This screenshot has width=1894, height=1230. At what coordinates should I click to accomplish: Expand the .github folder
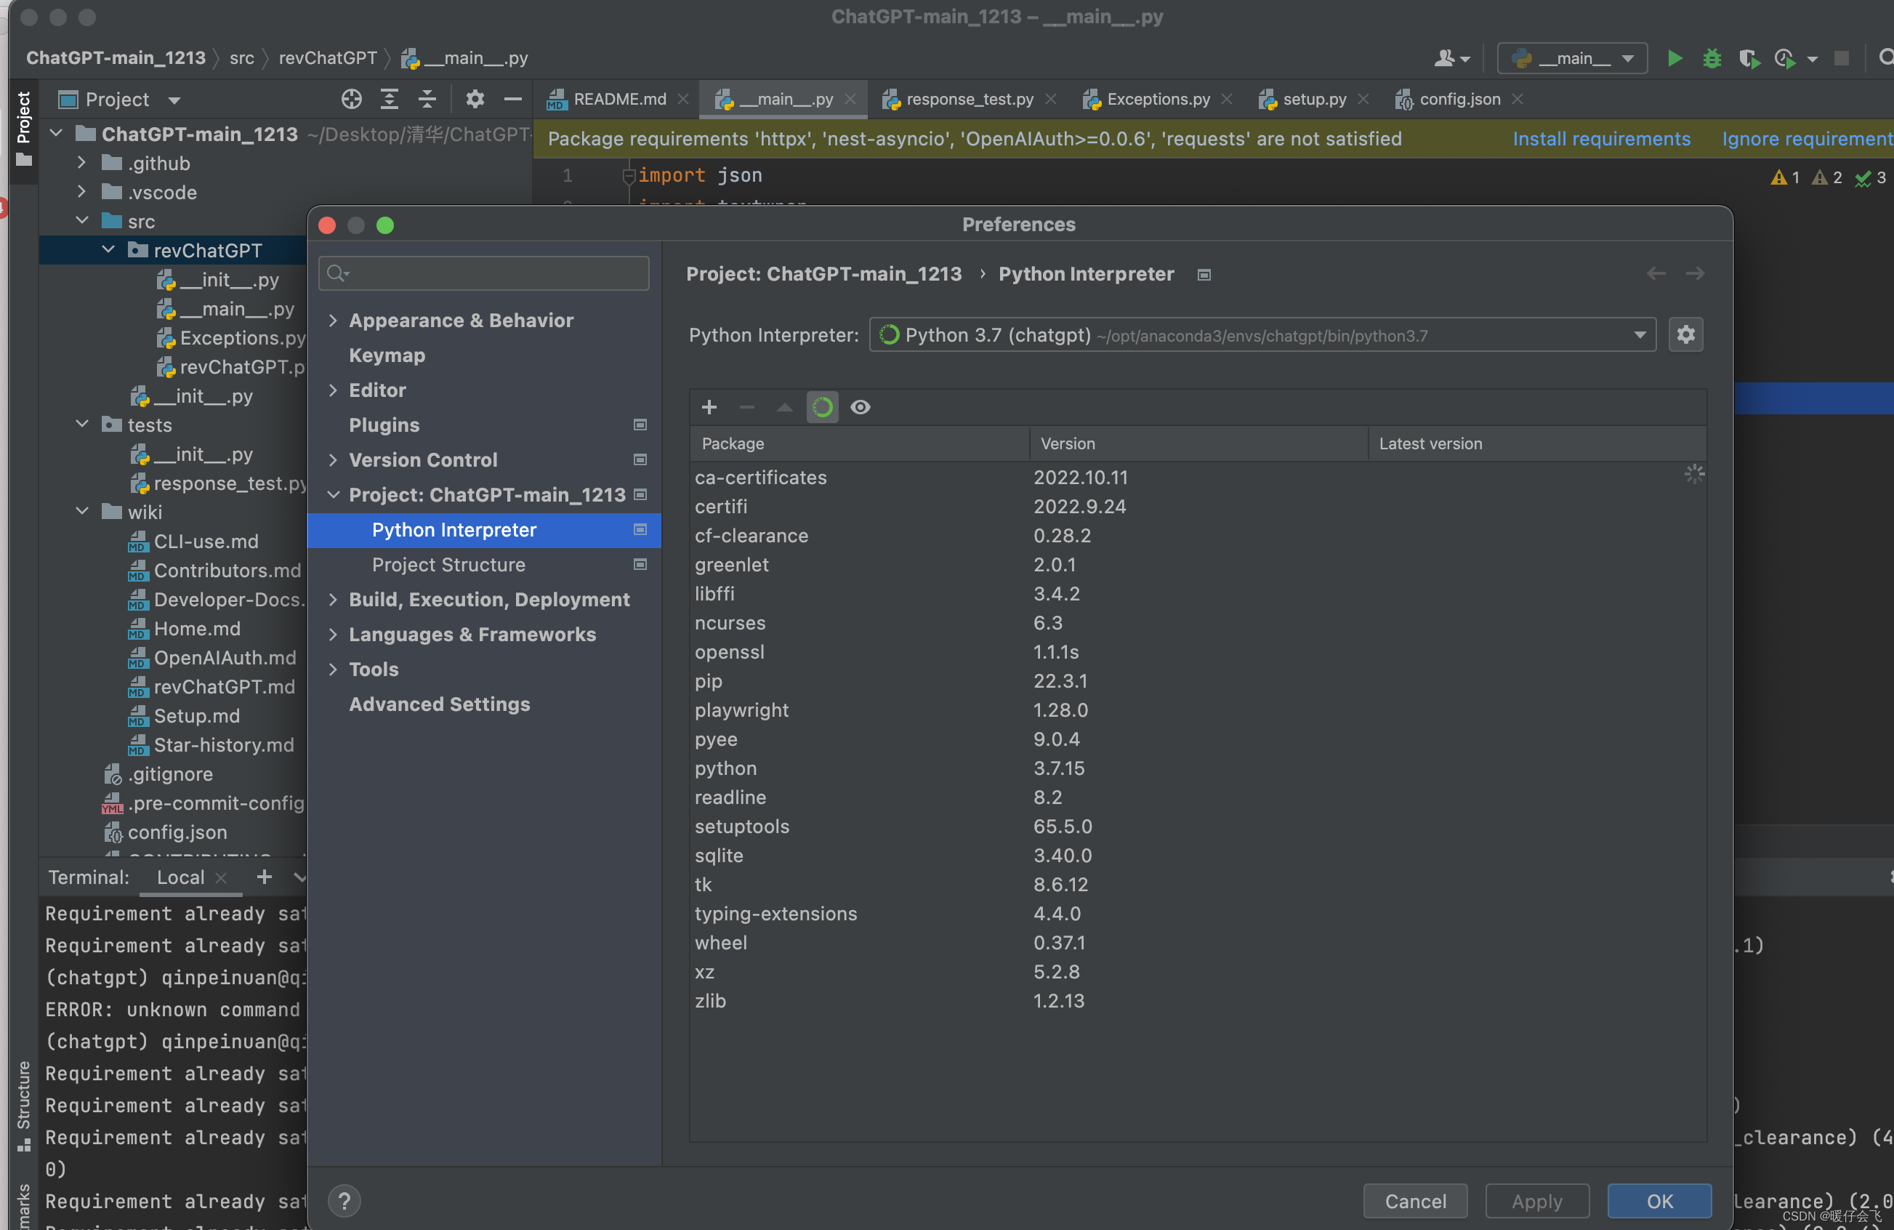pyautogui.click(x=81, y=164)
